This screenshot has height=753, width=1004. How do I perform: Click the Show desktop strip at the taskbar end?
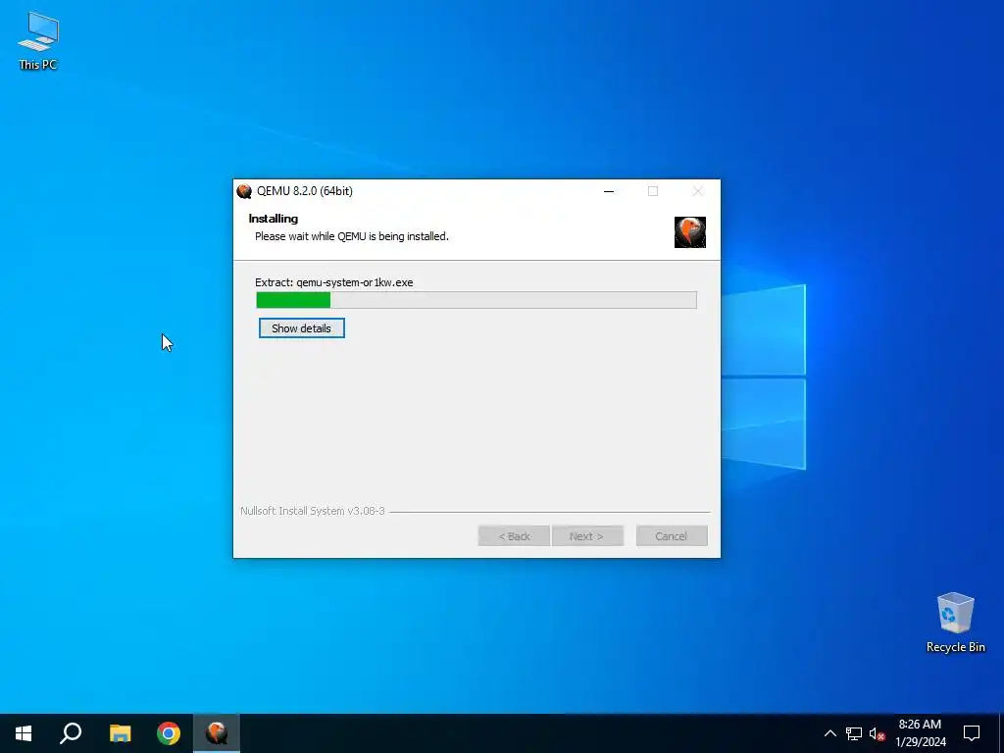[x=1001, y=733]
